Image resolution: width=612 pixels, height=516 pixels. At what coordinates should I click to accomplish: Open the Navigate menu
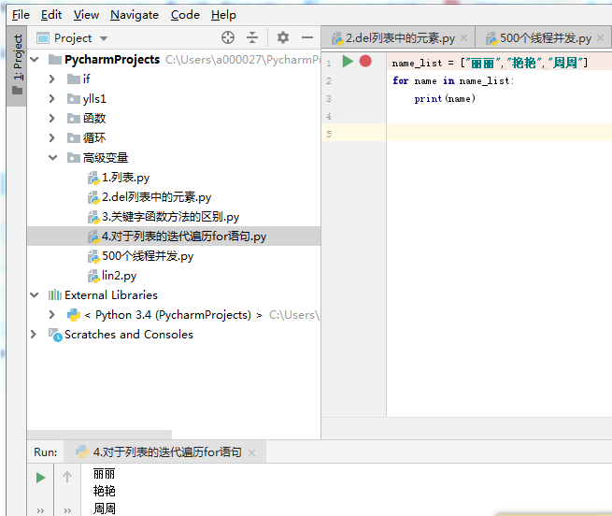[135, 15]
